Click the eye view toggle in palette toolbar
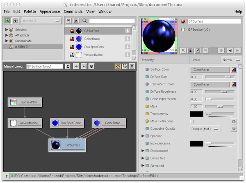Image resolution: width=246 pixels, height=183 pixels. 7,21
